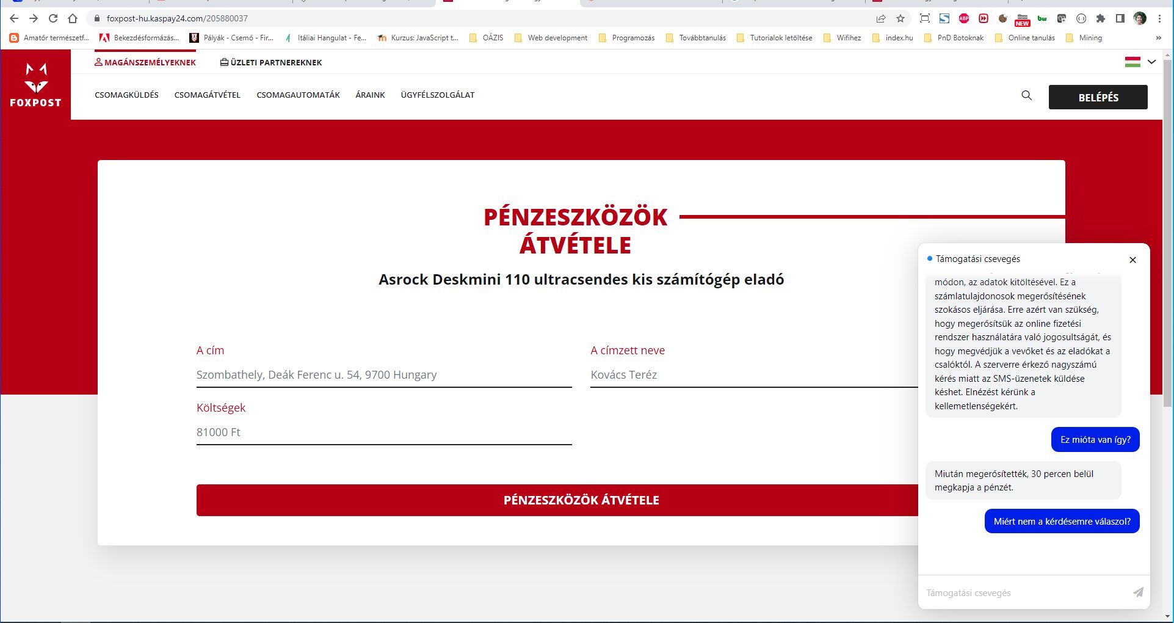Image resolution: width=1174 pixels, height=623 pixels.
Task: Open the Amatőr természetf... bookmark
Action: pyautogui.click(x=49, y=38)
